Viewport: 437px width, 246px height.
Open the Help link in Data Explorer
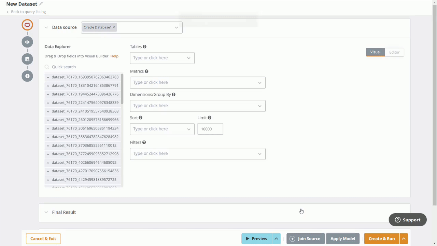tap(114, 56)
